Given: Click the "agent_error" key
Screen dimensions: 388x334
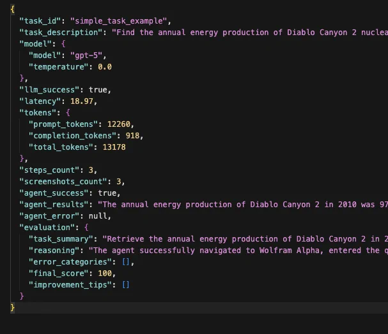Looking at the screenshot, I should 49,216.
